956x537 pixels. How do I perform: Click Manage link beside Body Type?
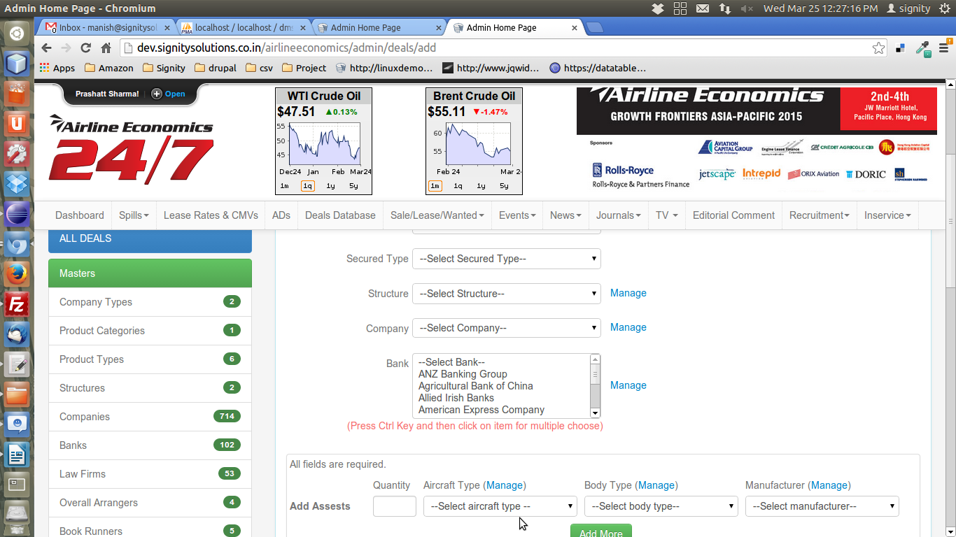(x=656, y=485)
